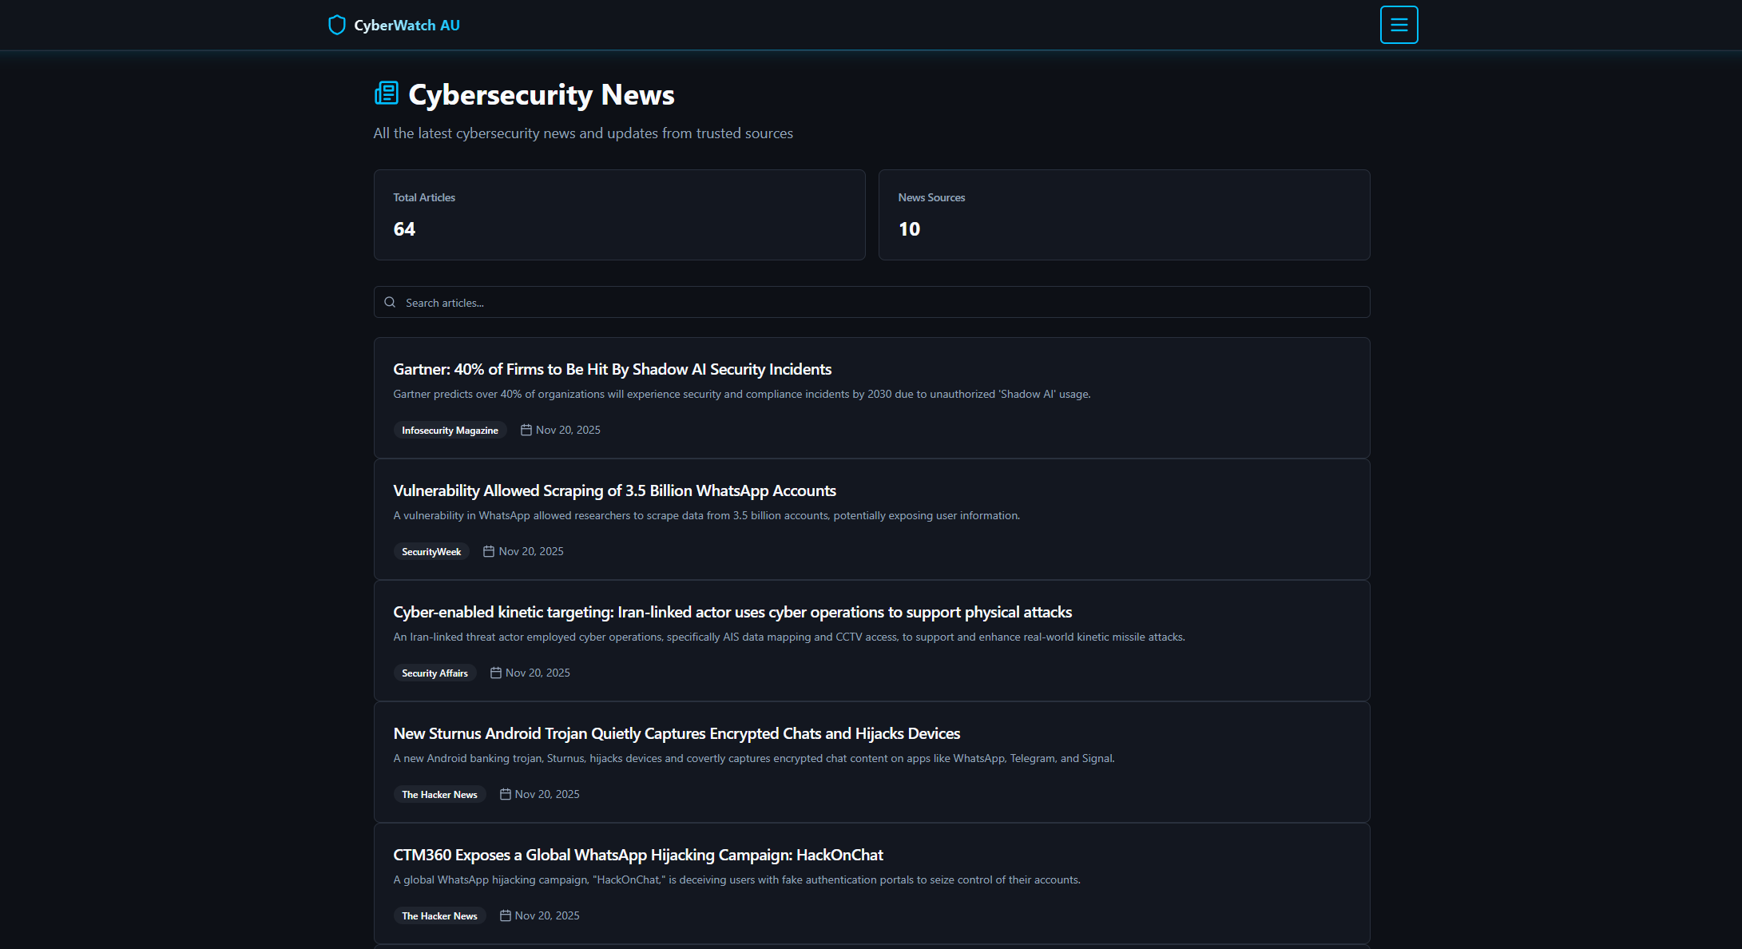Screen dimensions: 1742x949
Task: Open WhatsApp 3.5 Billion accounts scraping article
Action: [x=614, y=490]
